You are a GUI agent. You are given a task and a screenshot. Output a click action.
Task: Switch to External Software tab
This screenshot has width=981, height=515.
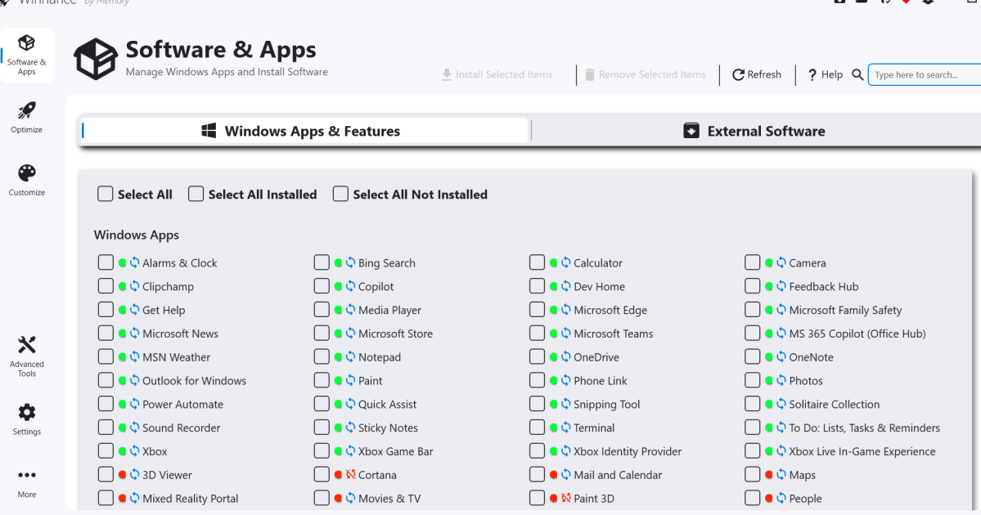tap(754, 131)
